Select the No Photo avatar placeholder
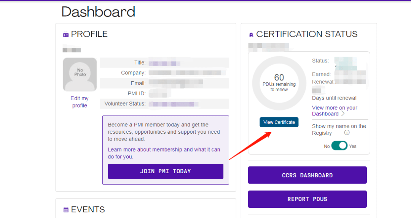Image resolution: width=411 pixels, height=218 pixels. (80, 74)
